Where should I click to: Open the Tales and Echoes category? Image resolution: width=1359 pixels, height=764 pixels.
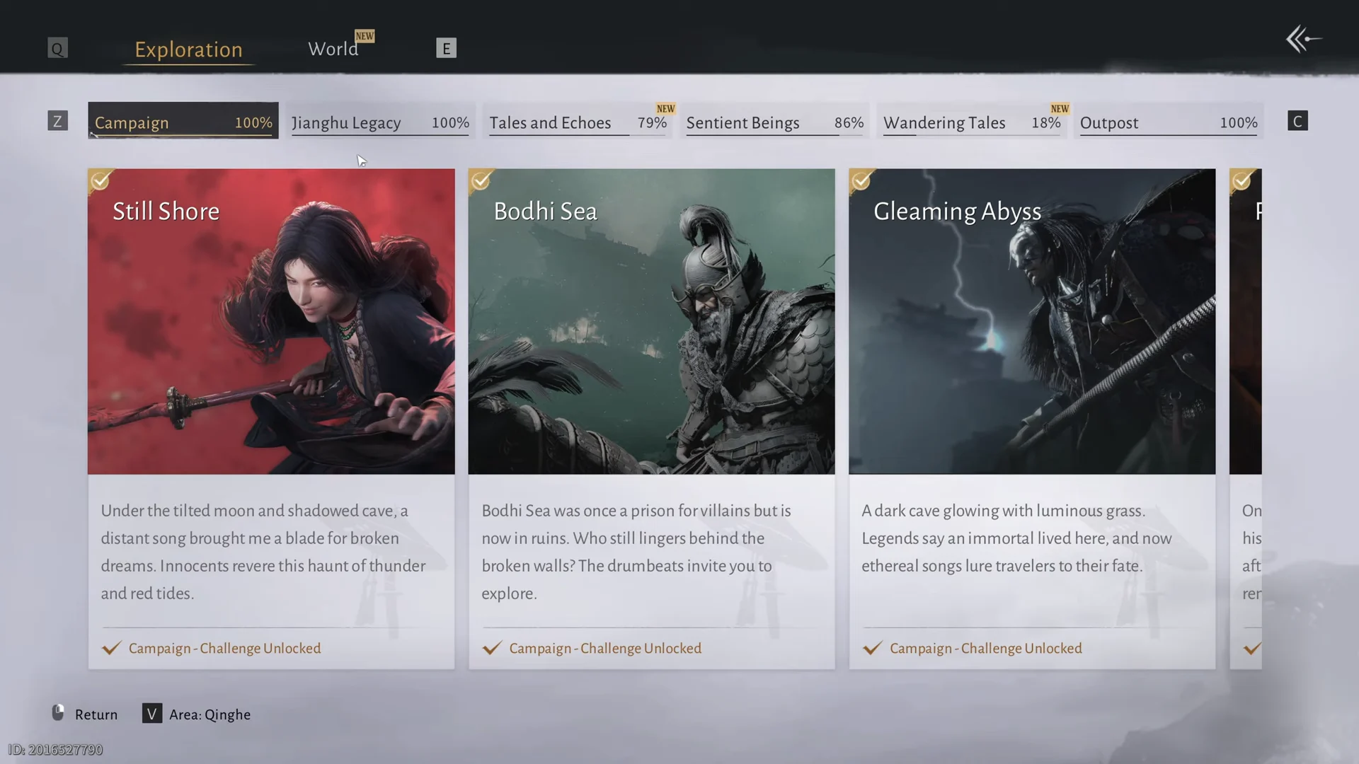coord(578,122)
